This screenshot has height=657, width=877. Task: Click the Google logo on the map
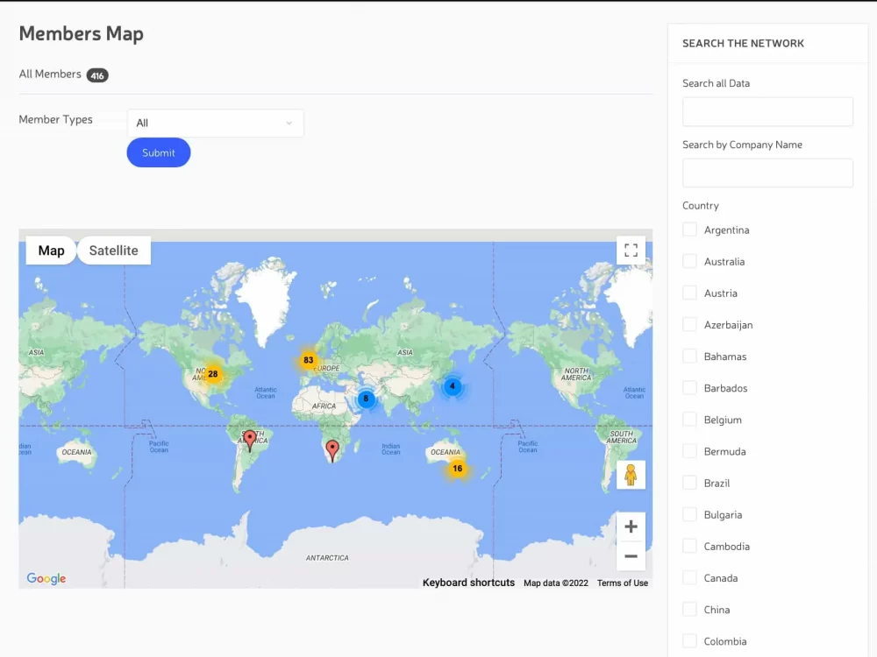(46, 578)
